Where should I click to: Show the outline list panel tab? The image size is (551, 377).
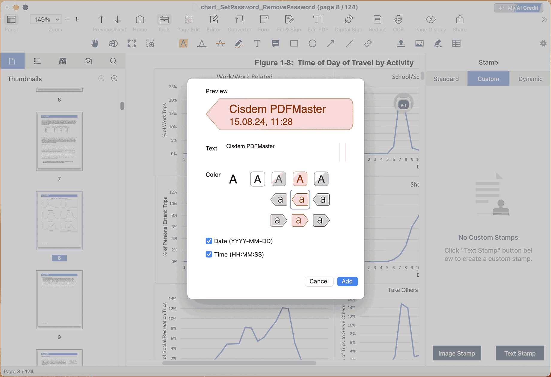click(37, 61)
